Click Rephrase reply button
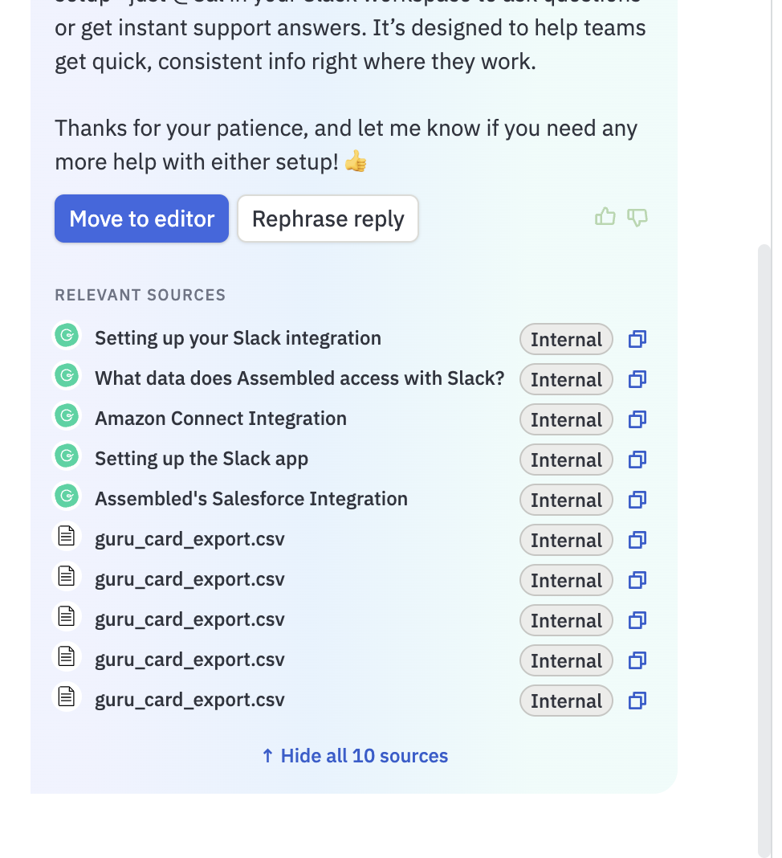The image size is (782, 858). click(328, 219)
